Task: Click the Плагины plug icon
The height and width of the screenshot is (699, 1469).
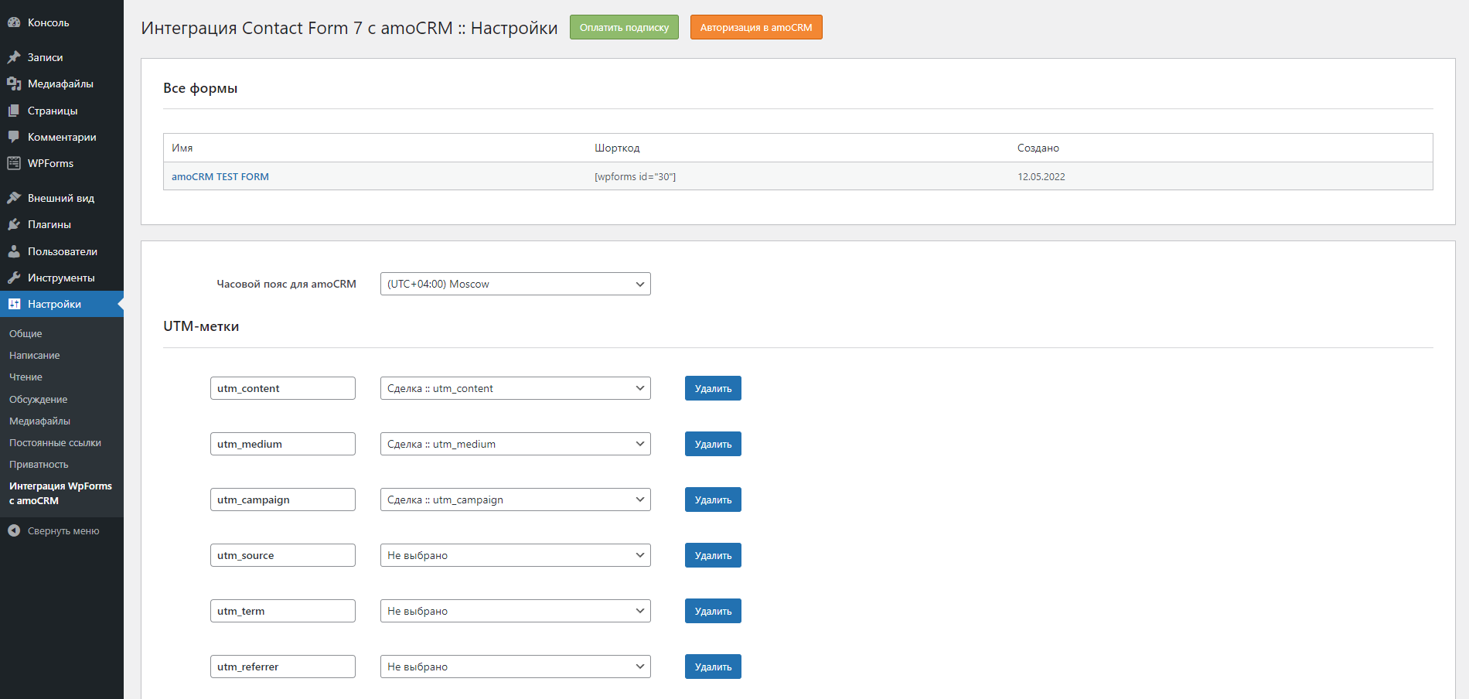Action: (14, 224)
